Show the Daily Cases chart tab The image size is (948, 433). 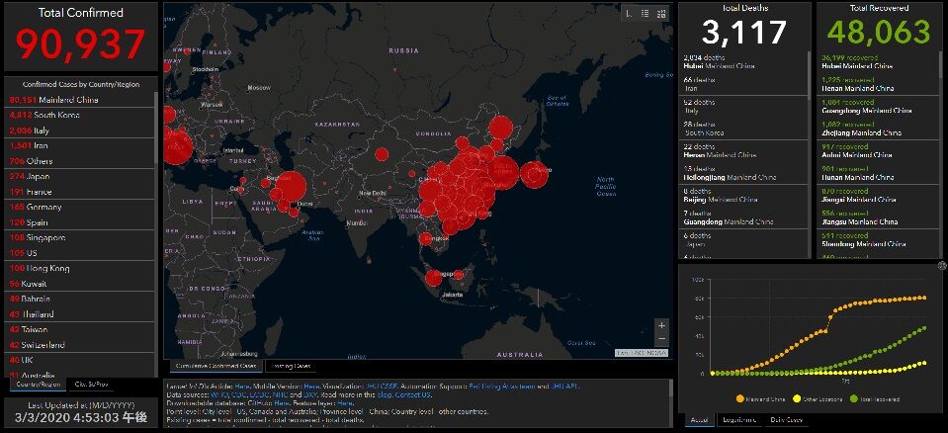tap(786, 420)
